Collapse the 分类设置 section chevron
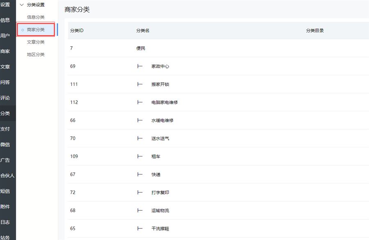 coord(22,5)
